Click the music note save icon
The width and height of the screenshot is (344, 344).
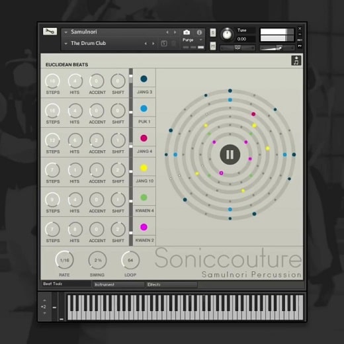coord(296,60)
